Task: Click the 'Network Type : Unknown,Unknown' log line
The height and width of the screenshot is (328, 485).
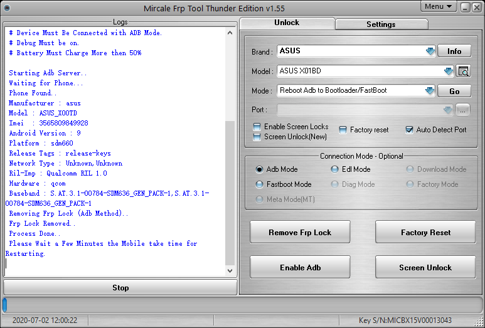Action: point(66,163)
